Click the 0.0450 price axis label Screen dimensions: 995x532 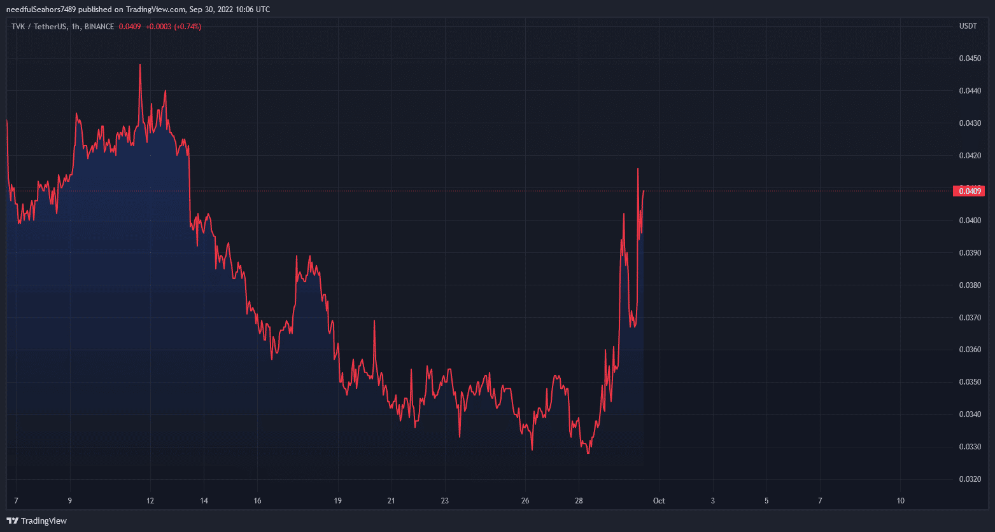tap(970, 58)
